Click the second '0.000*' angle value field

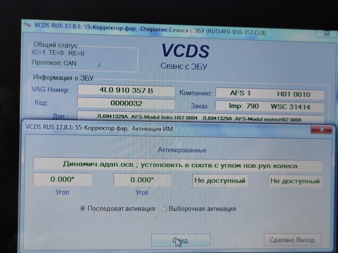click(x=142, y=180)
